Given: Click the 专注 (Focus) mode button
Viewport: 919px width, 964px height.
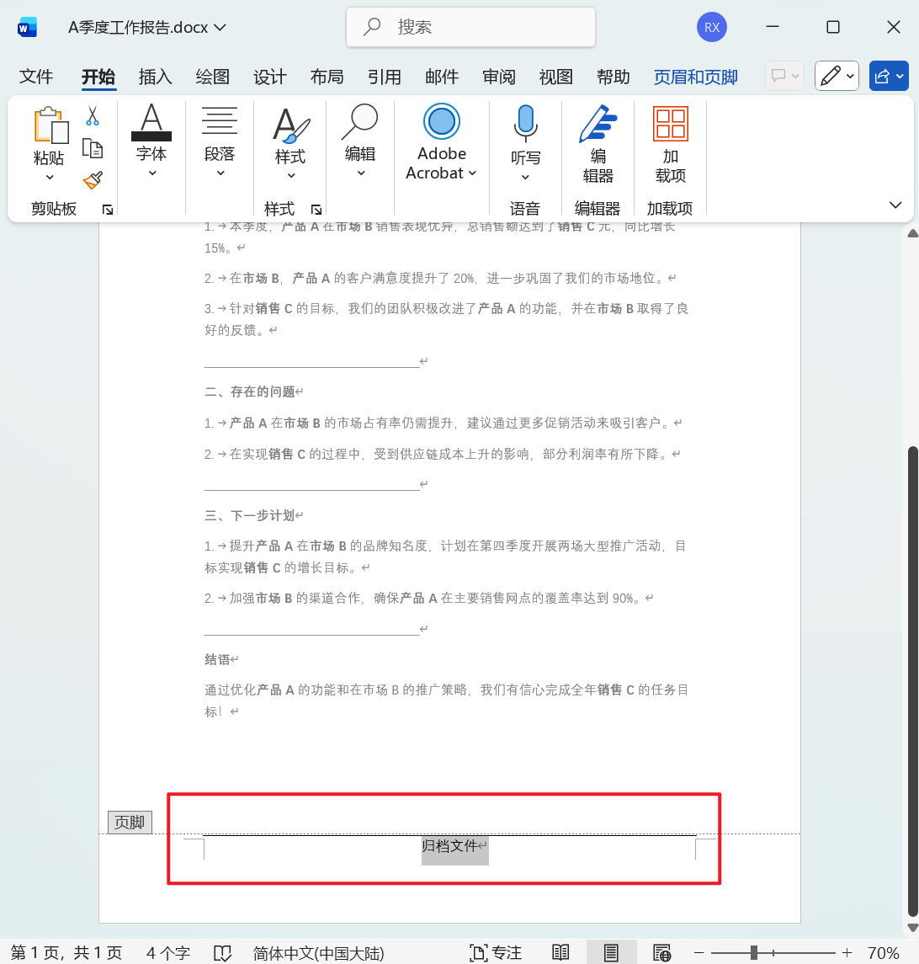Looking at the screenshot, I should pos(496,952).
